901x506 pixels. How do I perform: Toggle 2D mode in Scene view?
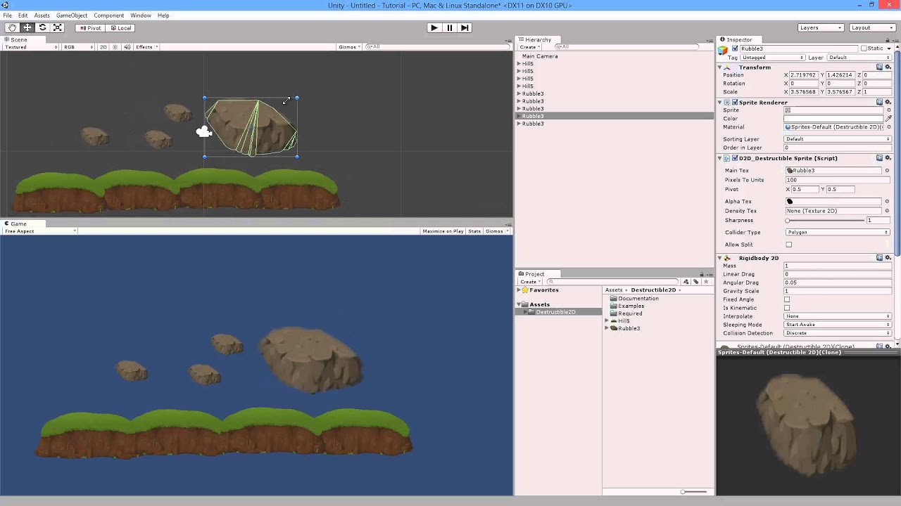click(x=103, y=47)
